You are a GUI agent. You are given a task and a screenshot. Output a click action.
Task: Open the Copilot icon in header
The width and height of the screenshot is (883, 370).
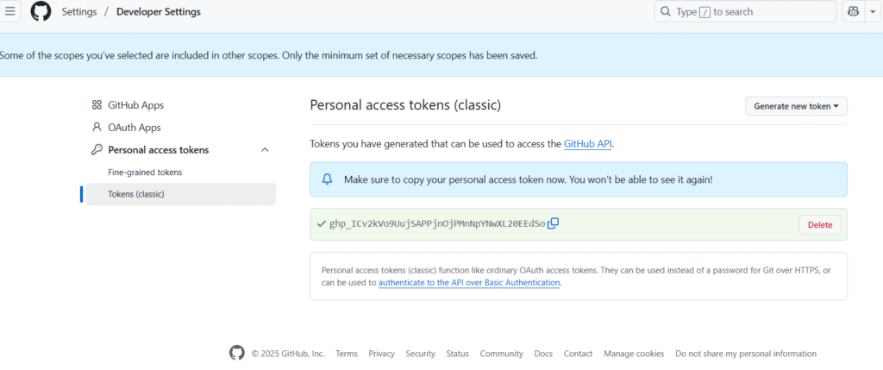(853, 12)
